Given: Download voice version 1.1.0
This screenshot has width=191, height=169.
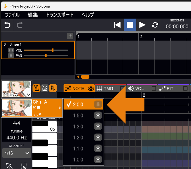Looking at the screenshot, I should pyautogui.click(x=98, y=149).
